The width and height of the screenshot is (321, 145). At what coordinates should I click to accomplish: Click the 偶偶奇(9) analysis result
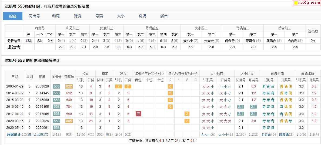[x=232, y=41]
